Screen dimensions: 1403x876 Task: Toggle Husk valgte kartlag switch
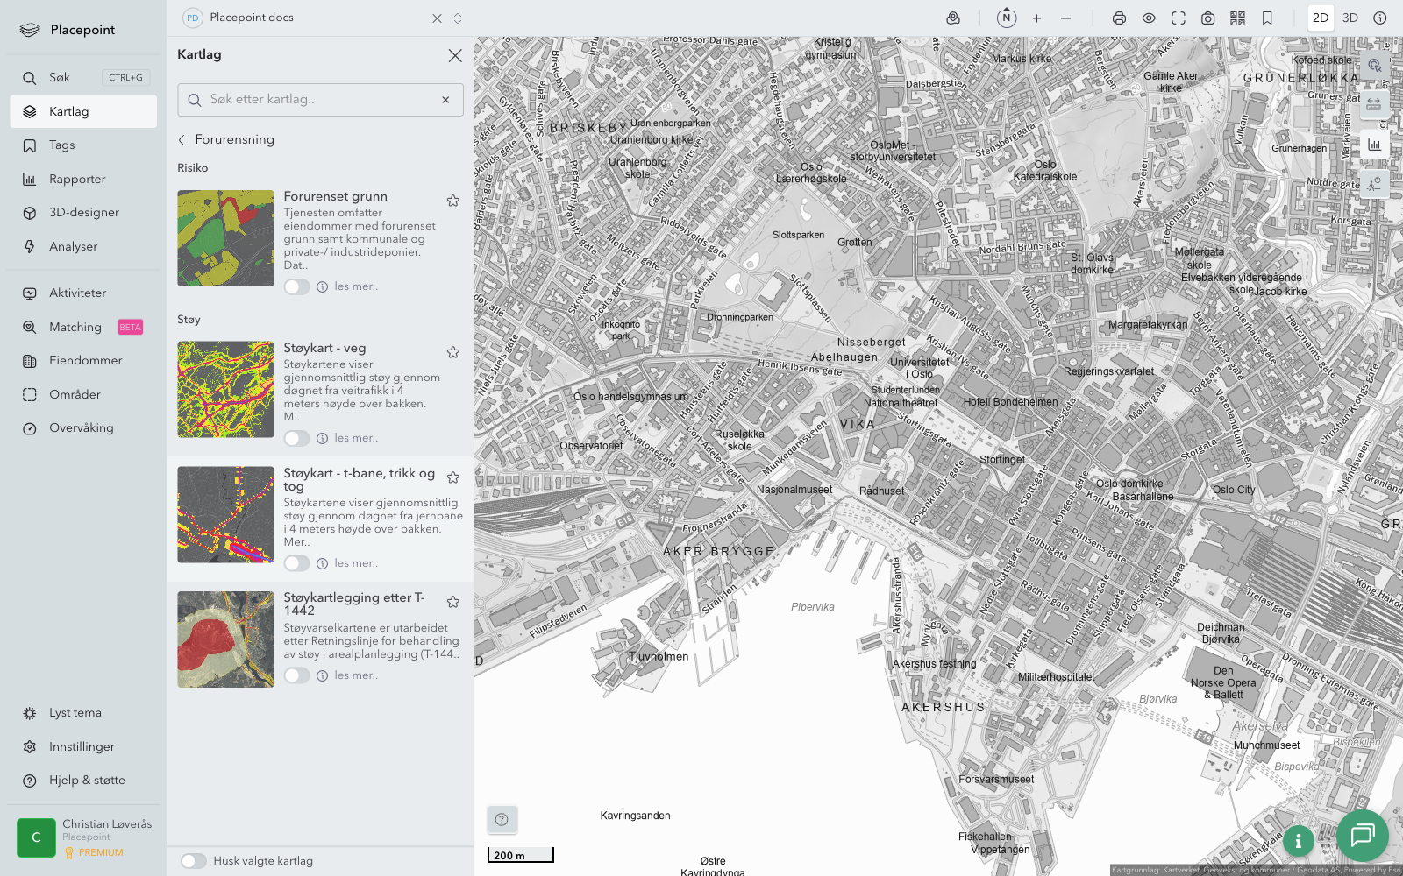tap(194, 861)
